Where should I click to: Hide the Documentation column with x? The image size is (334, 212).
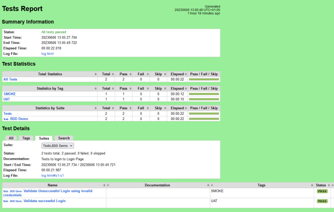tap(212, 185)
